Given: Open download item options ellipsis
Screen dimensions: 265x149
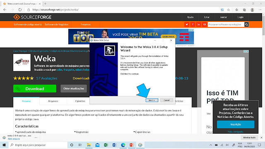Looking at the screenshot, I should coord(36,137).
